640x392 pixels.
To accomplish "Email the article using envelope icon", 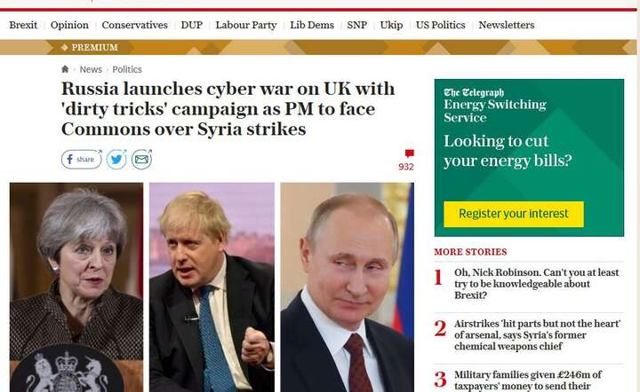I will [141, 159].
